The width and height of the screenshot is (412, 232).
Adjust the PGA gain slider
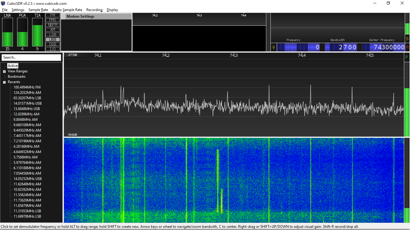pos(22,32)
